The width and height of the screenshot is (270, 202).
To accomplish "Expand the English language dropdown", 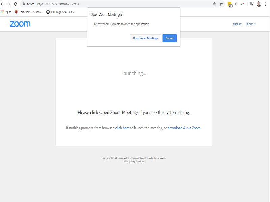I will (251, 24).
